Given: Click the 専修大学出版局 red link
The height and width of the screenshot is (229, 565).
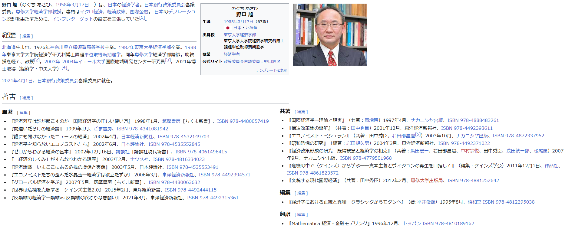Looking at the screenshot, I should click(x=427, y=181).
